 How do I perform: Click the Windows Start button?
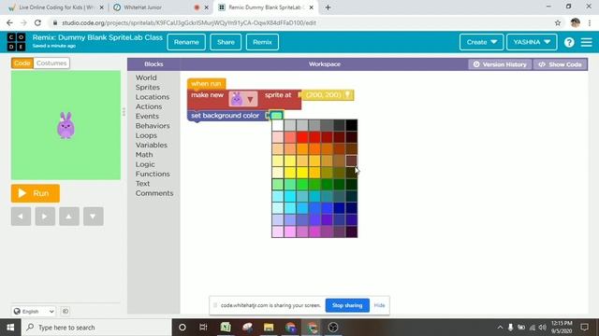pyautogui.click(x=10, y=328)
